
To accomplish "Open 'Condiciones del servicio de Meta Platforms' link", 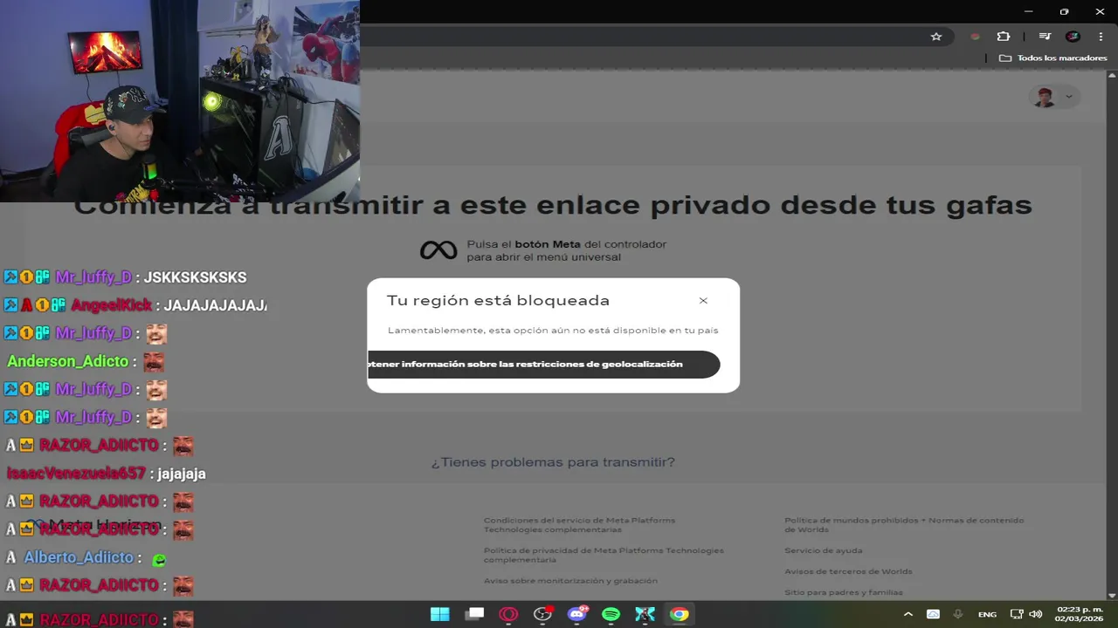I will [x=579, y=525].
